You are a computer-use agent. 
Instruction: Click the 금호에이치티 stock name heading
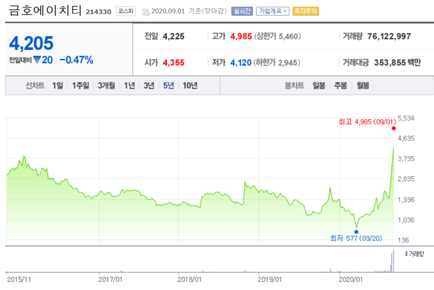pos(45,10)
